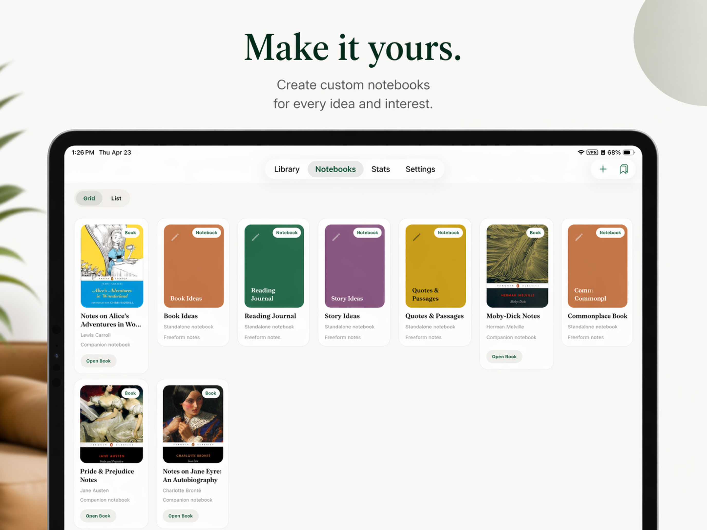707x530 pixels.
Task: Click the author name 'Herman Melville'
Action: 505,327
